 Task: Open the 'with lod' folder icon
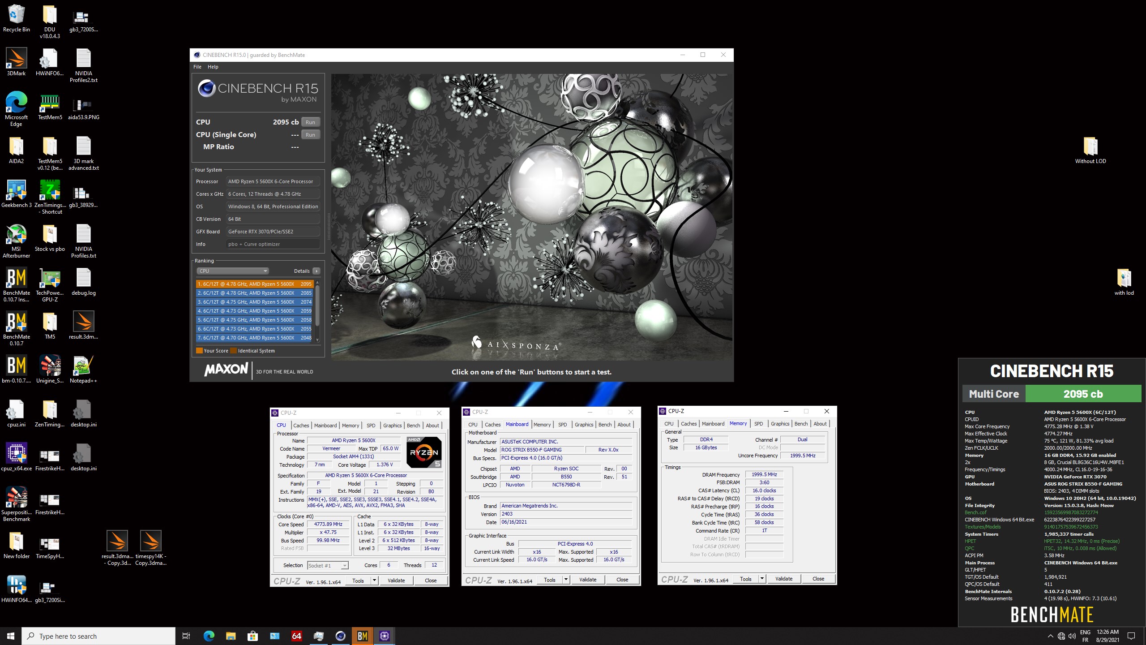[x=1124, y=282]
